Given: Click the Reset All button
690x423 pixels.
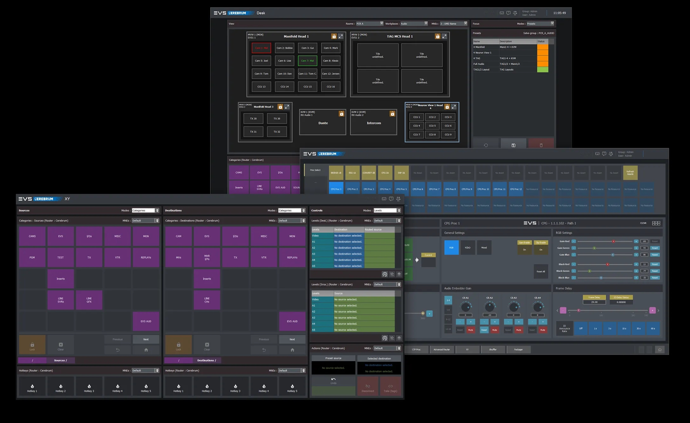Looking at the screenshot, I should (x=541, y=272).
